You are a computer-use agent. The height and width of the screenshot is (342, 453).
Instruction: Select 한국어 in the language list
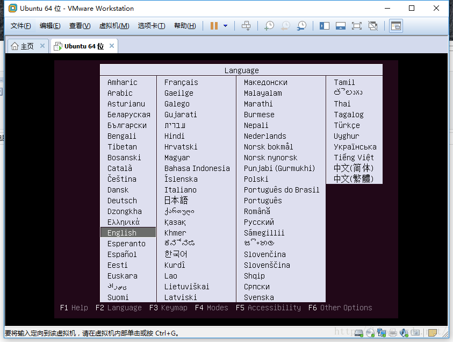[176, 254]
